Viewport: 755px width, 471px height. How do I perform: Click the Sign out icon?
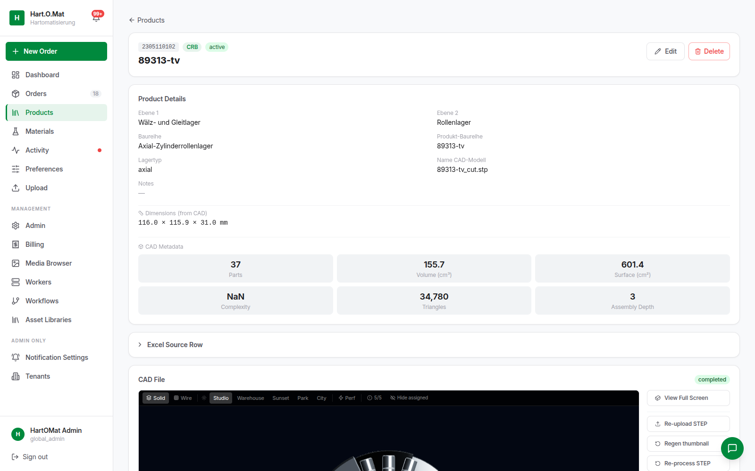tap(15, 457)
